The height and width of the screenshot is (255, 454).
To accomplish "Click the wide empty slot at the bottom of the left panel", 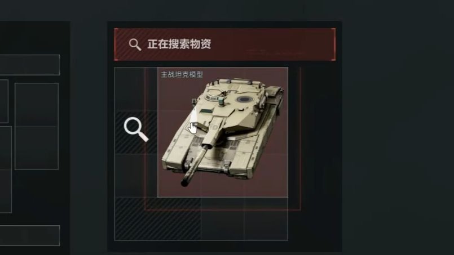I will click(x=30, y=236).
